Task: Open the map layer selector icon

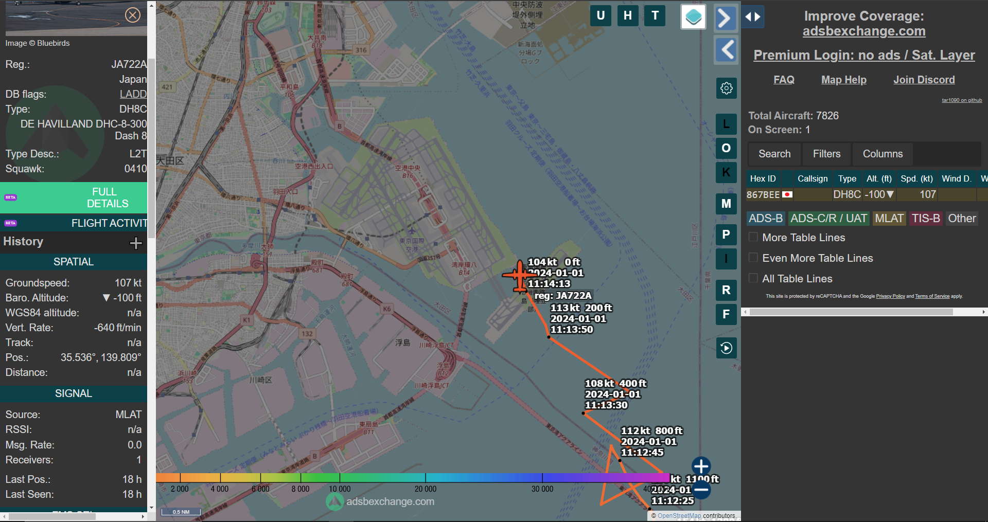Action: [x=693, y=17]
